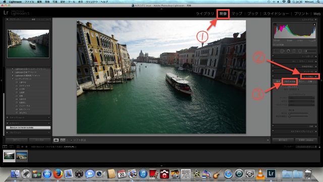Open the ファイル menu

tap(29, 2)
